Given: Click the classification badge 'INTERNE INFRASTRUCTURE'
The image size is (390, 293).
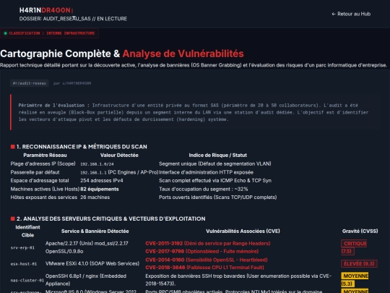Looking at the screenshot, I should click(49, 33).
